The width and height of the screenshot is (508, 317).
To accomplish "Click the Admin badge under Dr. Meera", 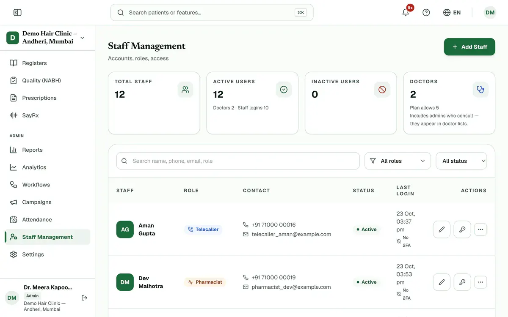I will [x=33, y=296].
